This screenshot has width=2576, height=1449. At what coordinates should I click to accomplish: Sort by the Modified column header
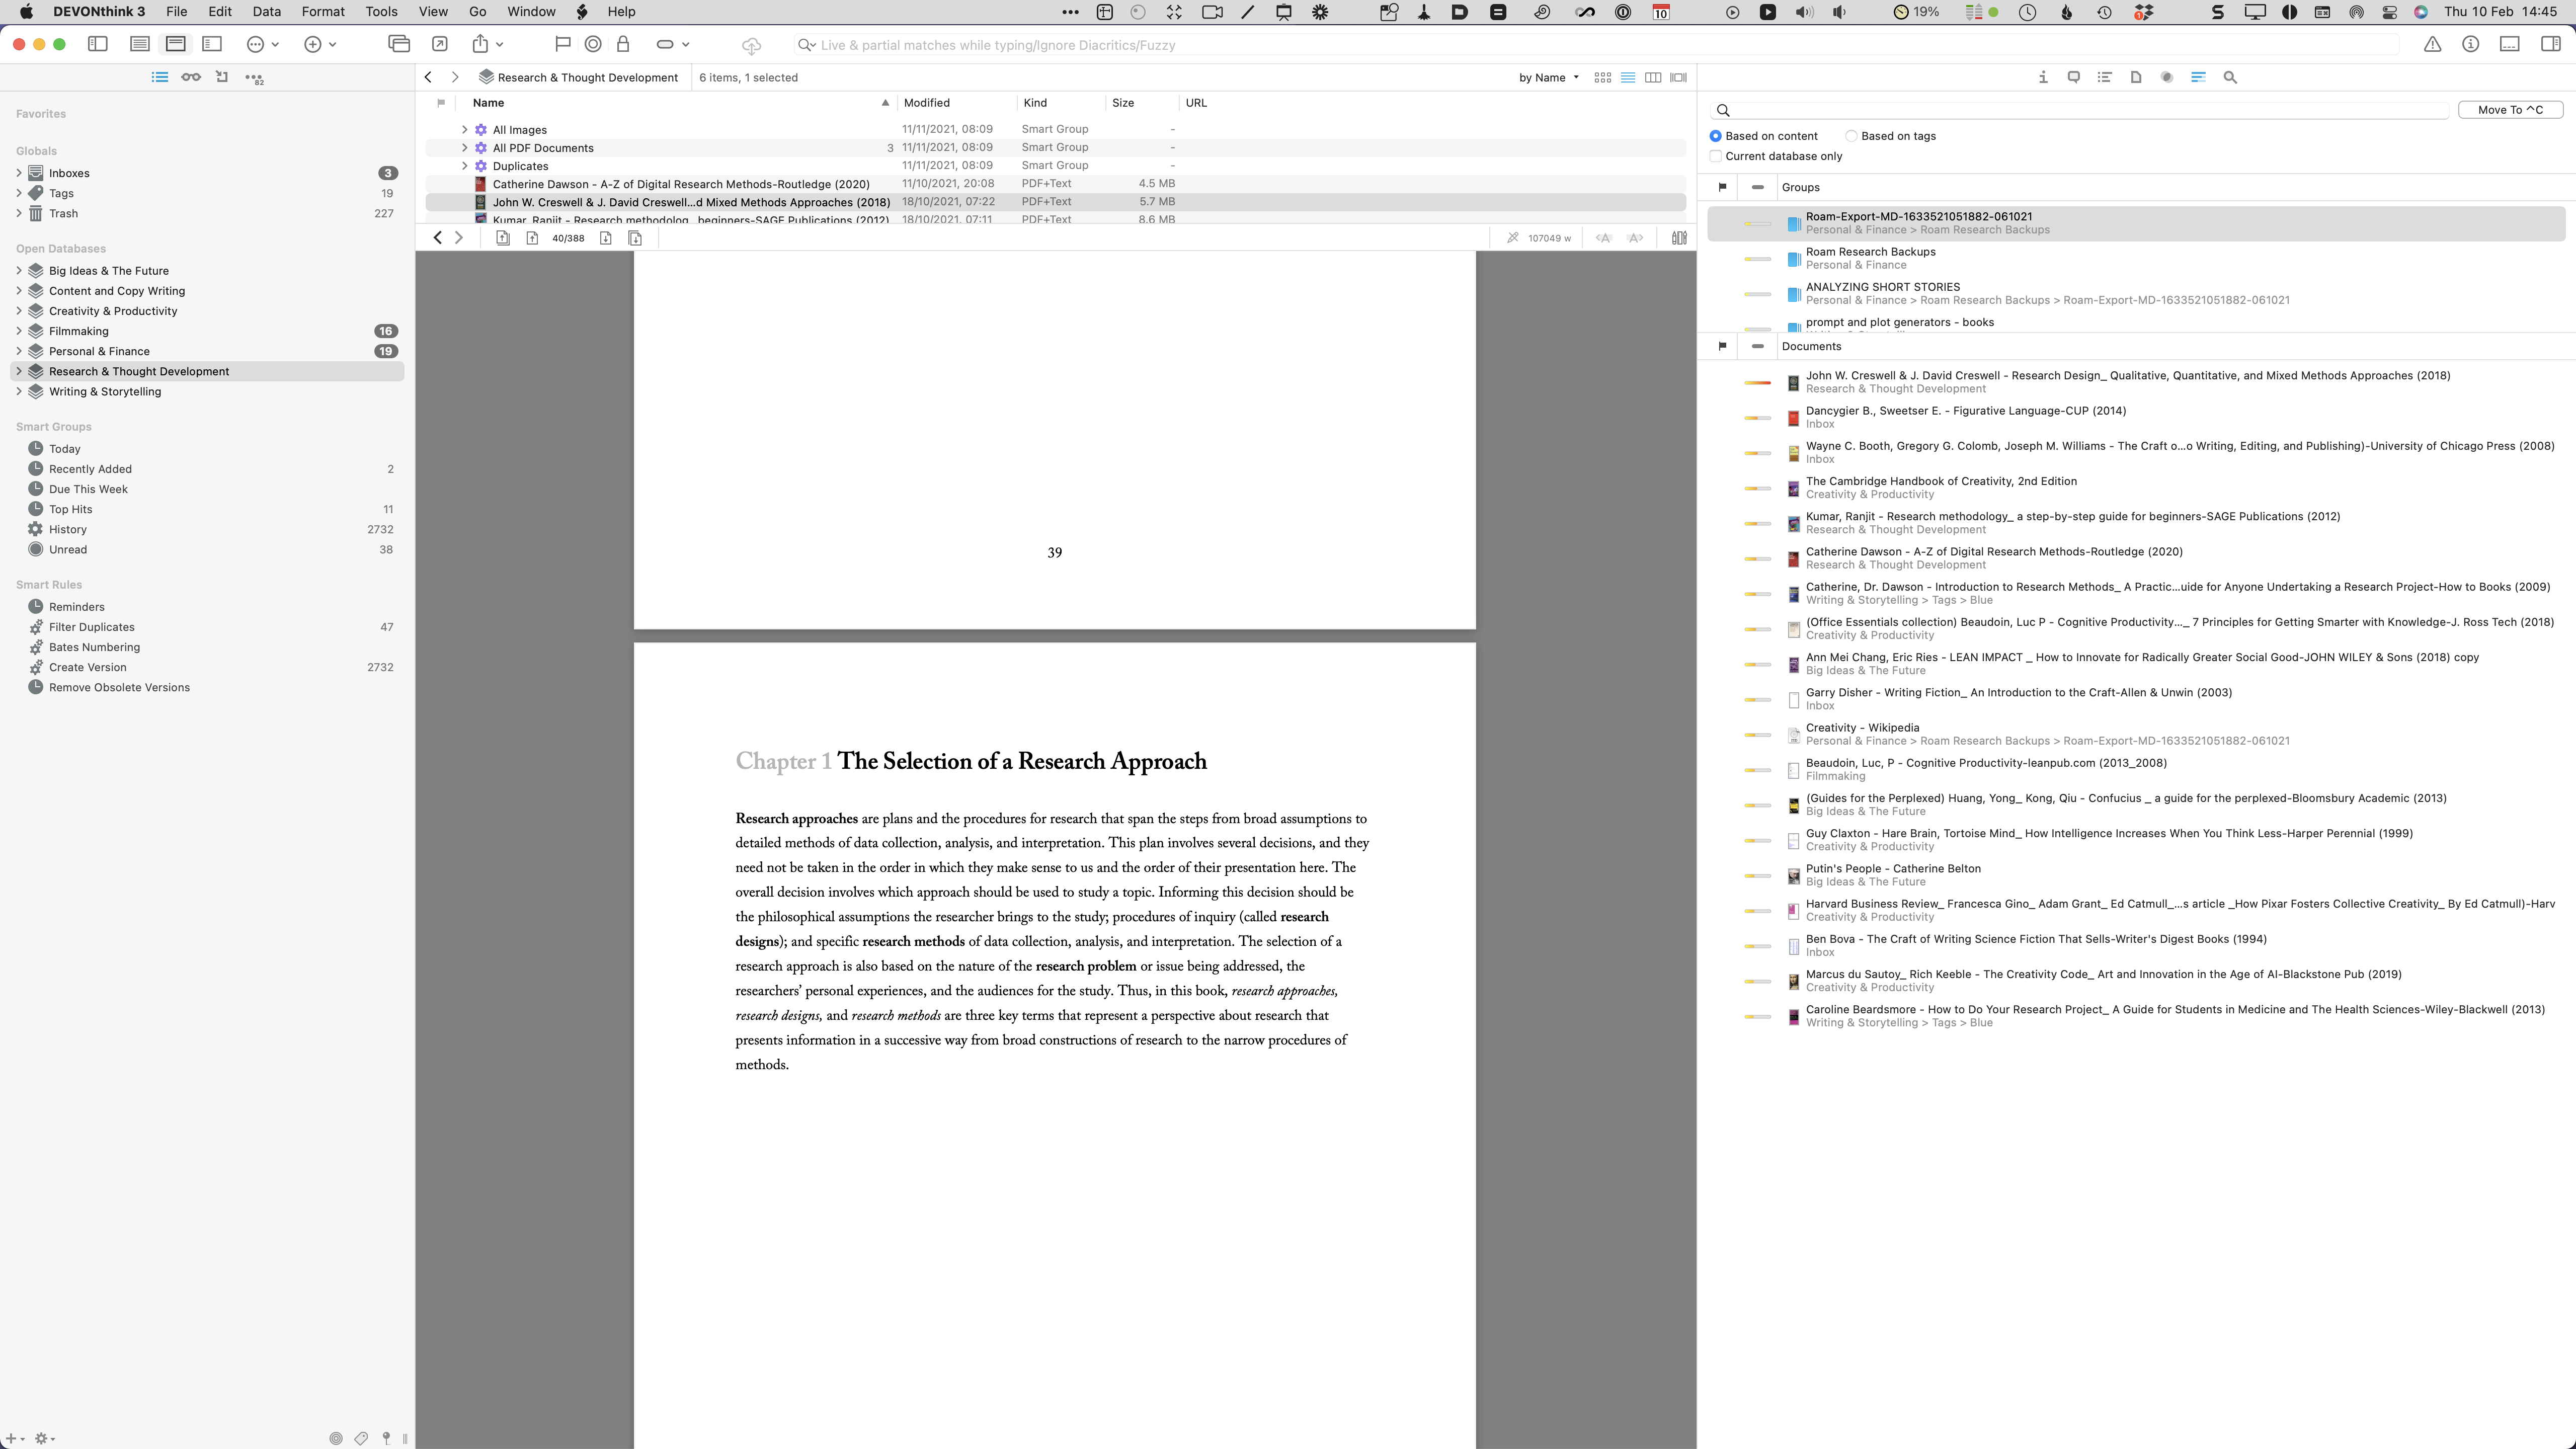(926, 103)
